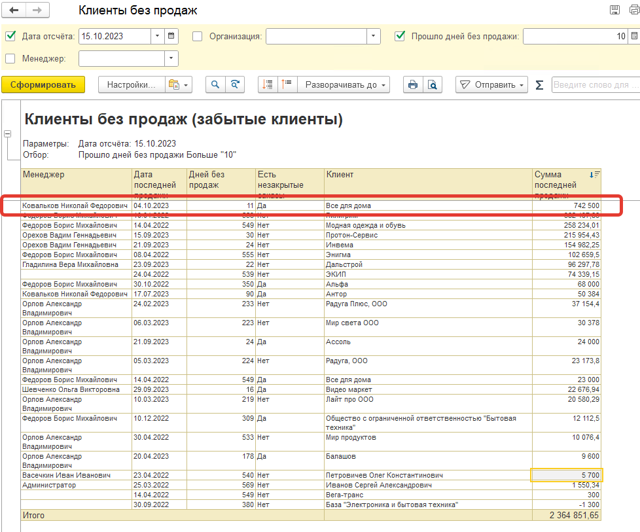Click the Менеджер column header
This screenshot has width=640, height=532.
point(77,183)
